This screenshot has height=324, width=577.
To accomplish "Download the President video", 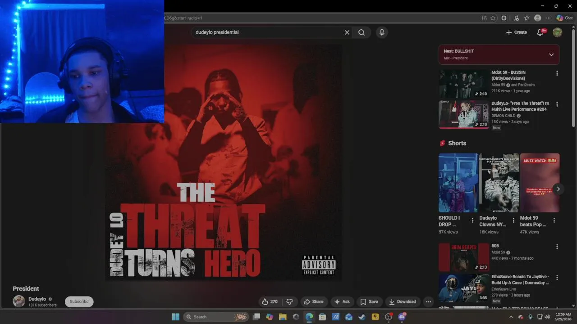I will tap(403, 301).
